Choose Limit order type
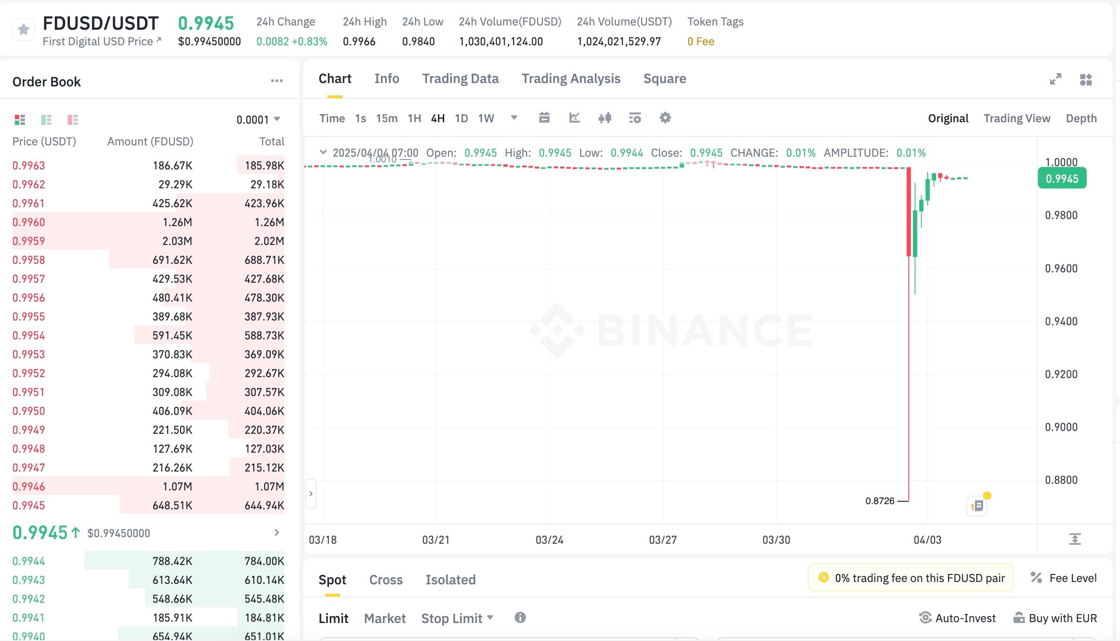The image size is (1120, 641). pyautogui.click(x=333, y=618)
